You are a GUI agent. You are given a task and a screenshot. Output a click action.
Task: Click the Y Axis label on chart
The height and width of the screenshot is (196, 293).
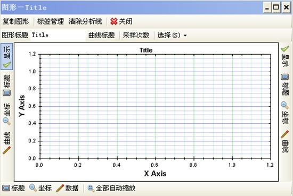[x=22, y=106]
